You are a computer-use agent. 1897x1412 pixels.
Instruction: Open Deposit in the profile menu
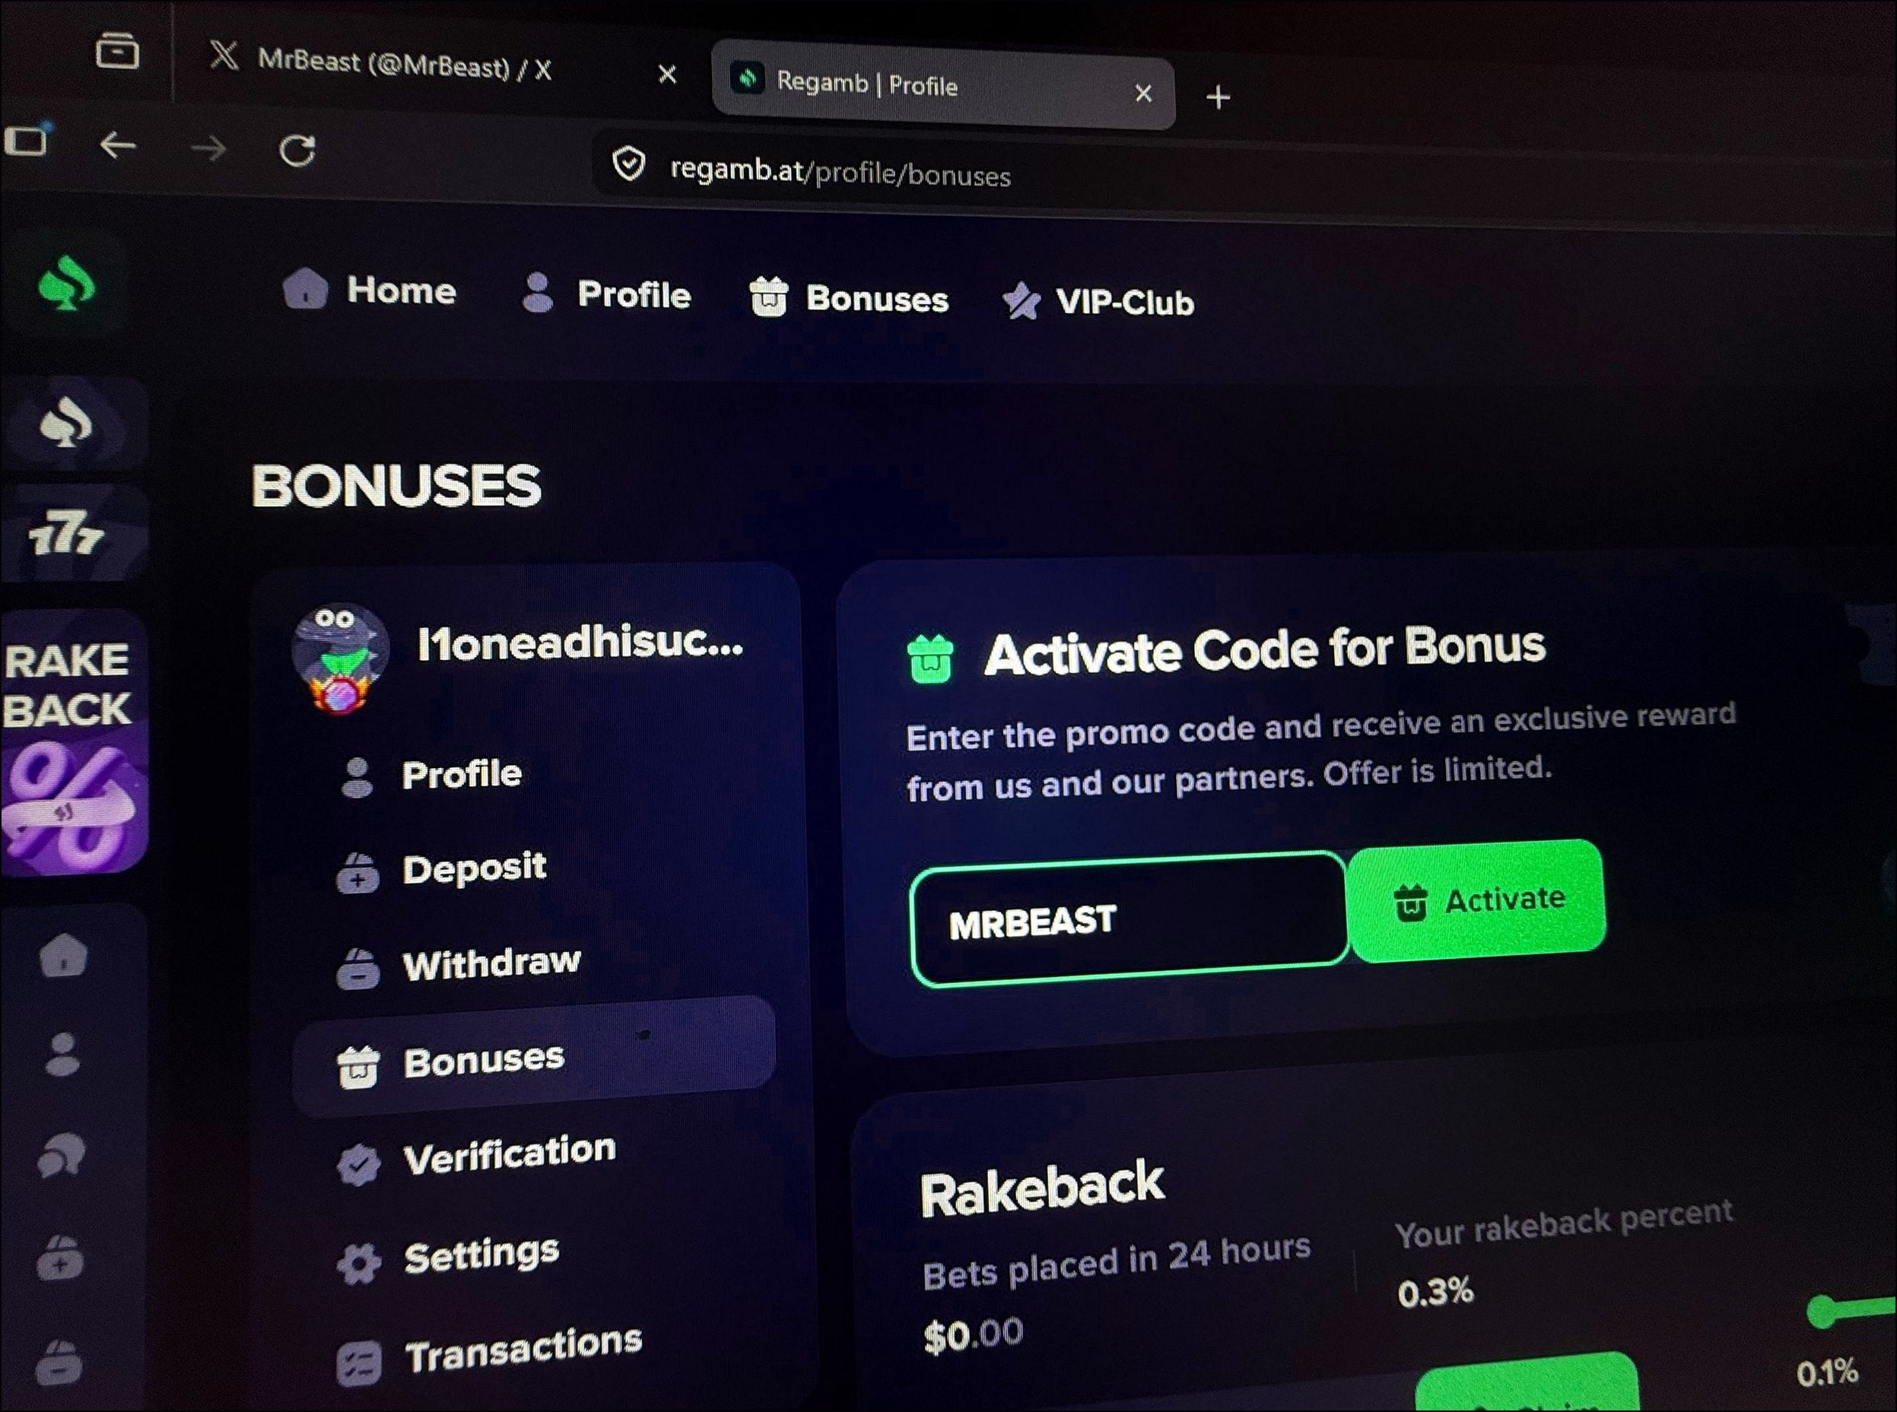(441, 868)
